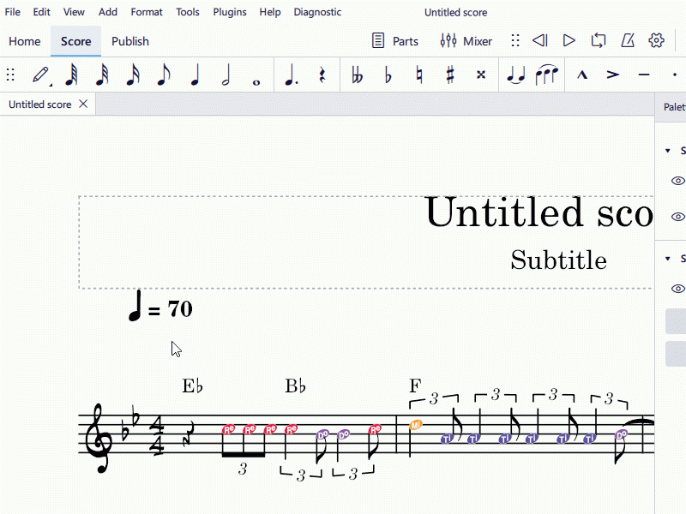
Task: Select the quarter note duration
Action: [195, 75]
